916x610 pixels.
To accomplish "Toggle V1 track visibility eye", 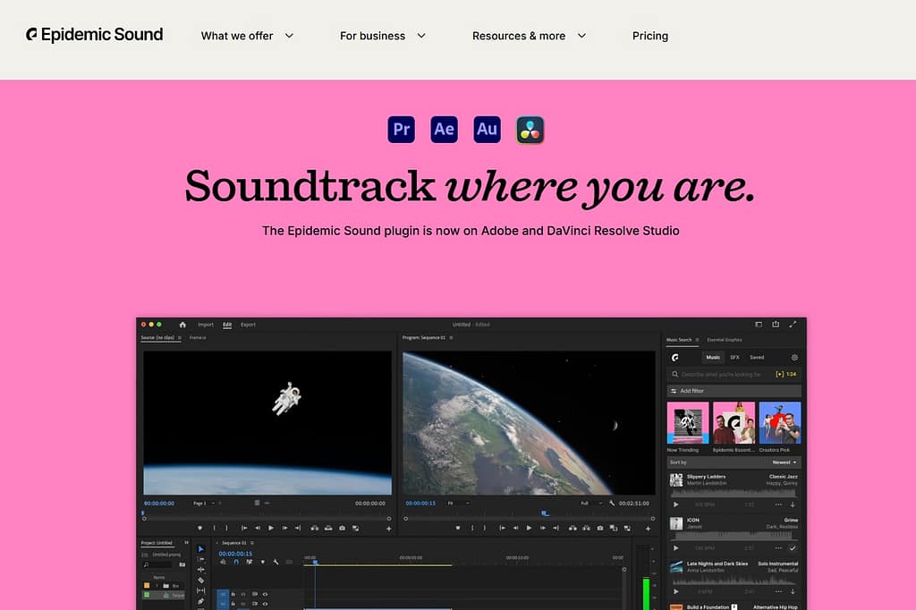I will coord(266,594).
